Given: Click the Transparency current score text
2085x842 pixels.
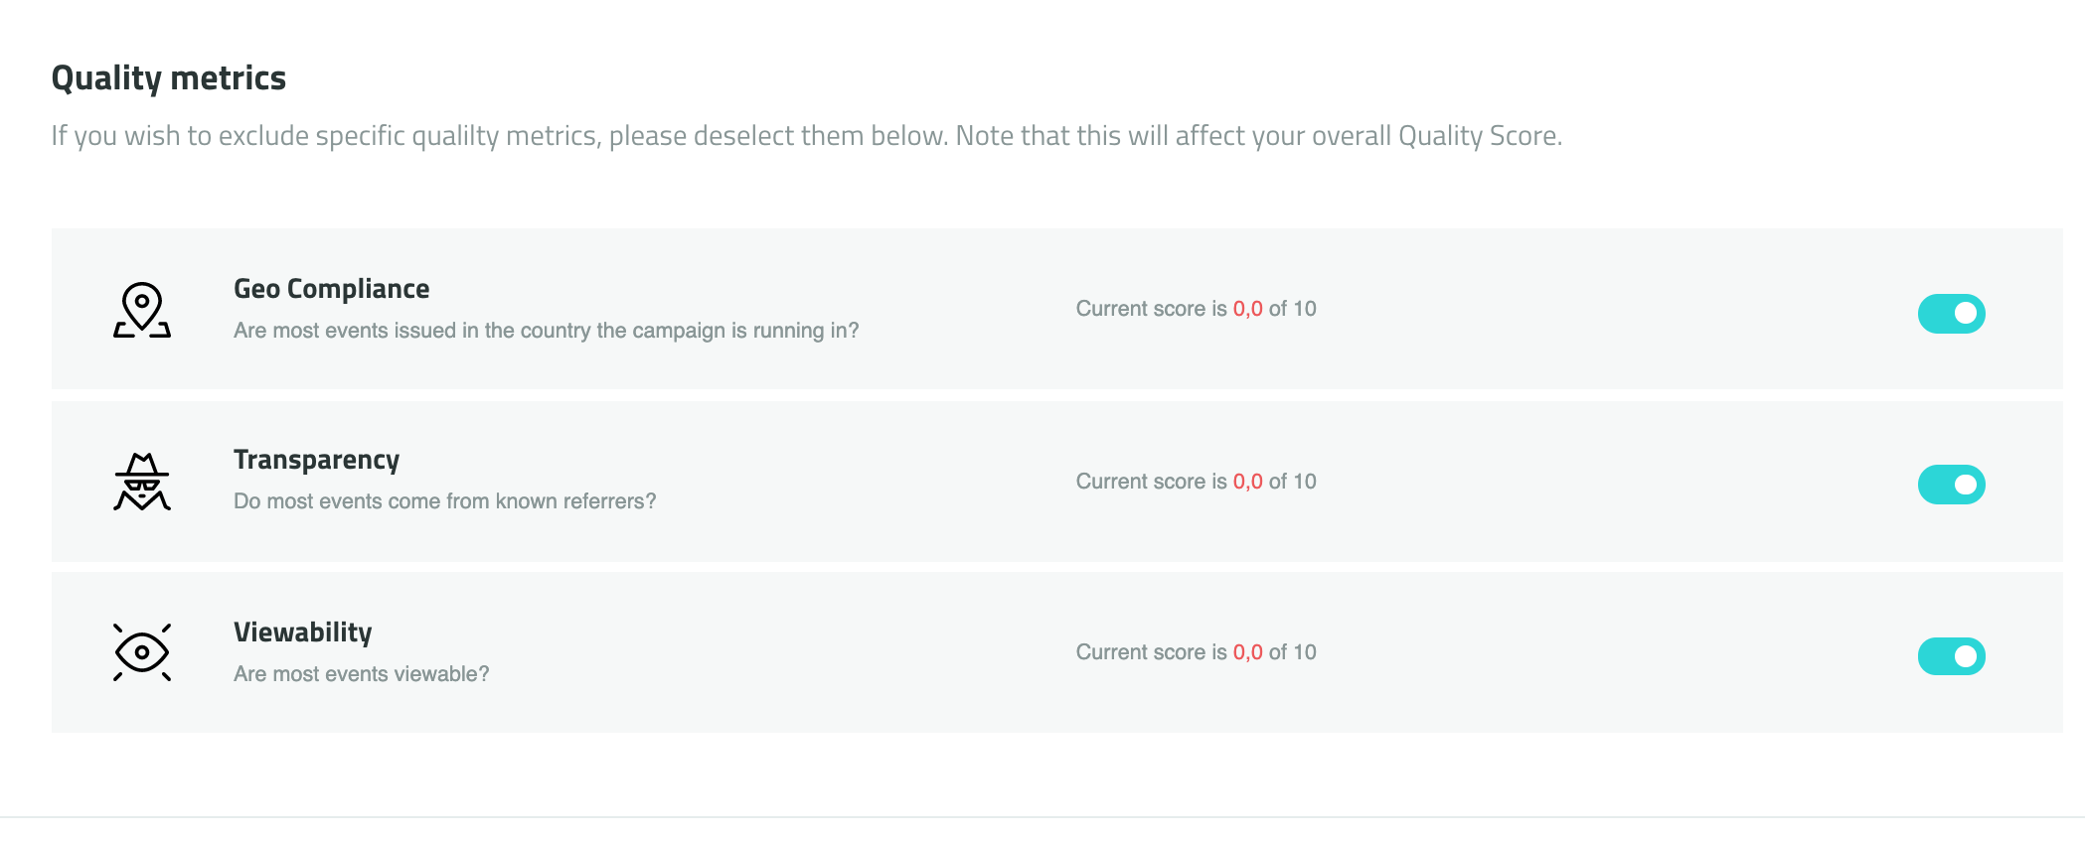Looking at the screenshot, I should pyautogui.click(x=1196, y=482).
